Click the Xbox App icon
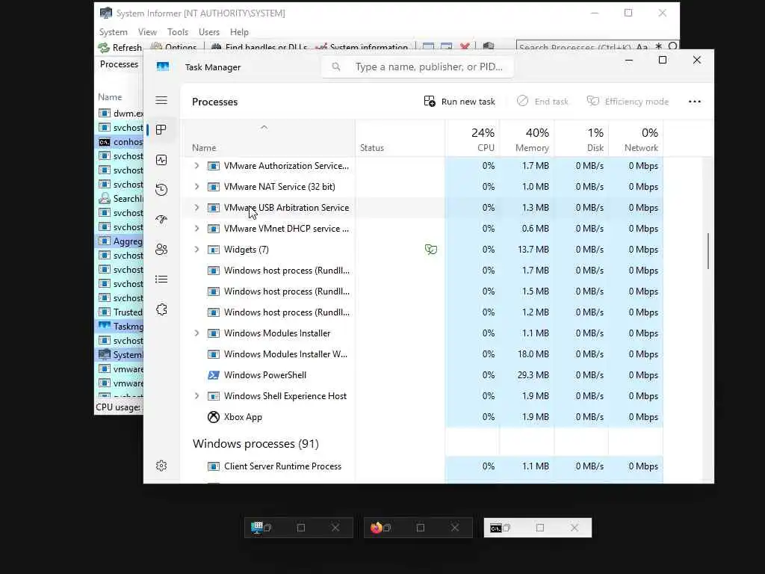The height and width of the screenshot is (574, 765). [x=214, y=417]
